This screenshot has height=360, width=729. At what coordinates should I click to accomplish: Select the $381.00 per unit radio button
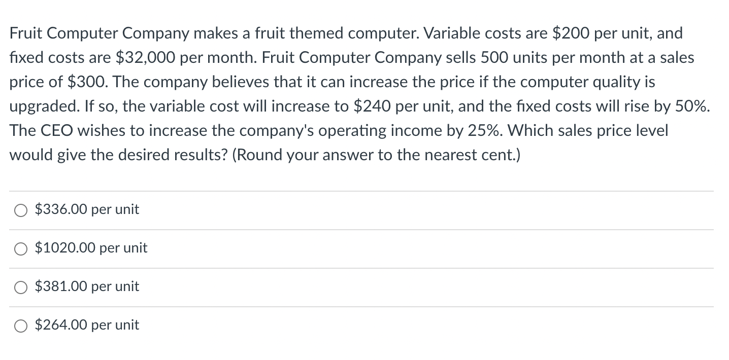20,287
